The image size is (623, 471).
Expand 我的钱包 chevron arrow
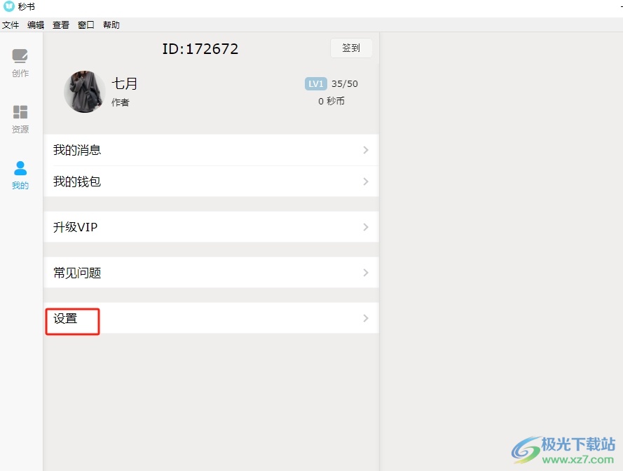366,182
